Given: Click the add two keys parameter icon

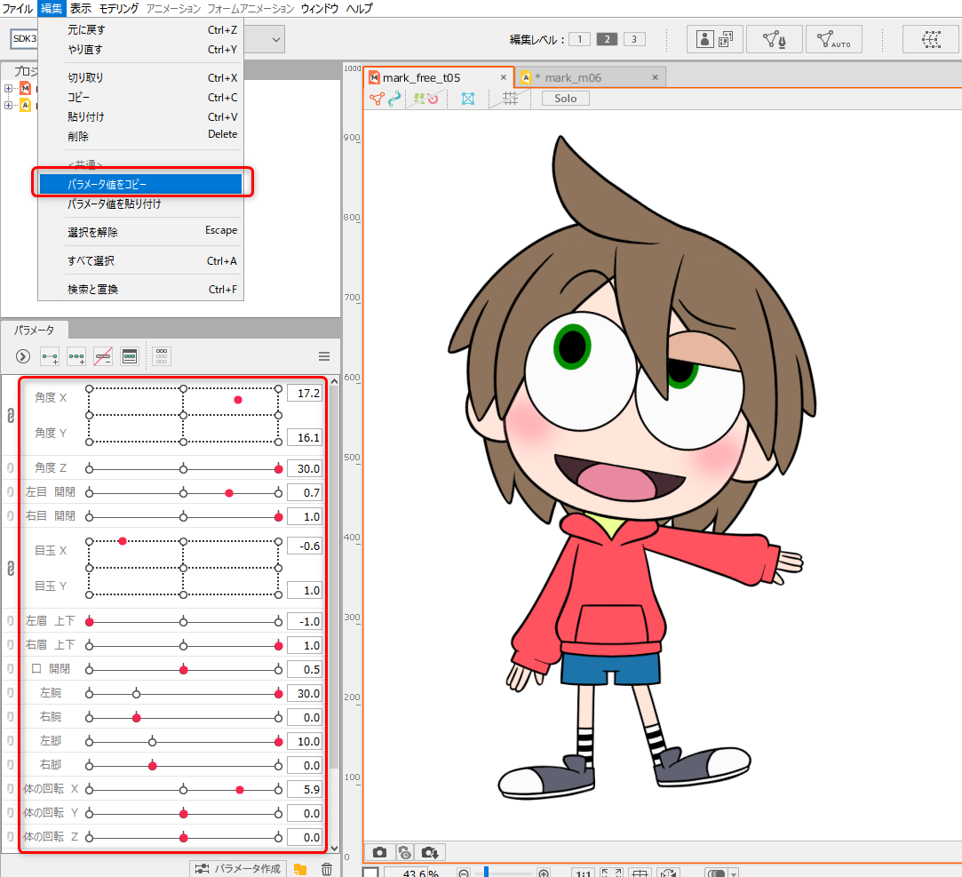Looking at the screenshot, I should (x=51, y=356).
